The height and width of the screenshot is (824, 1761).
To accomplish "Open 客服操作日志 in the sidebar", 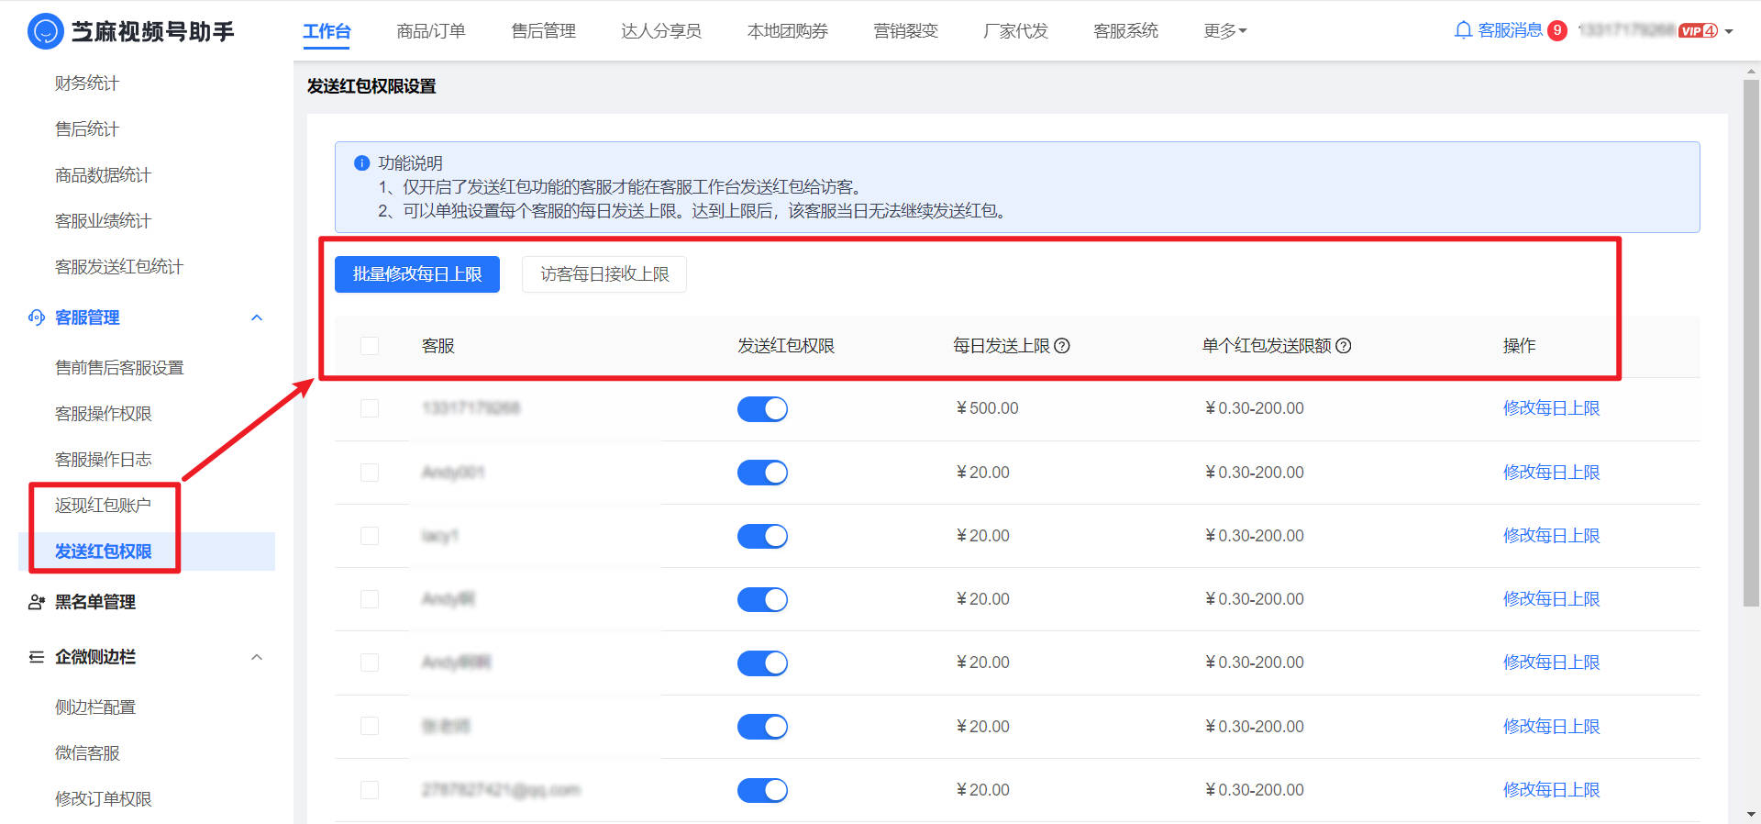I will [103, 460].
